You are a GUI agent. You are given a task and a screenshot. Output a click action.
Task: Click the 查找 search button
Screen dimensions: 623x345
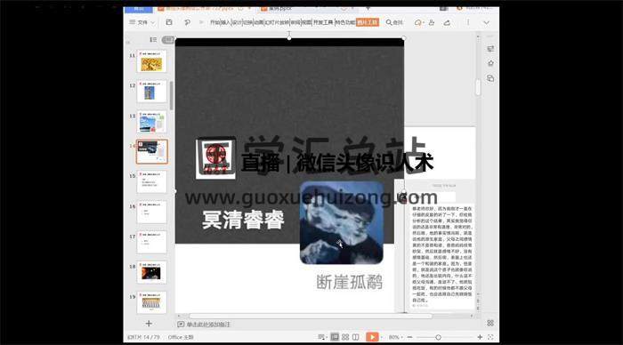point(394,22)
